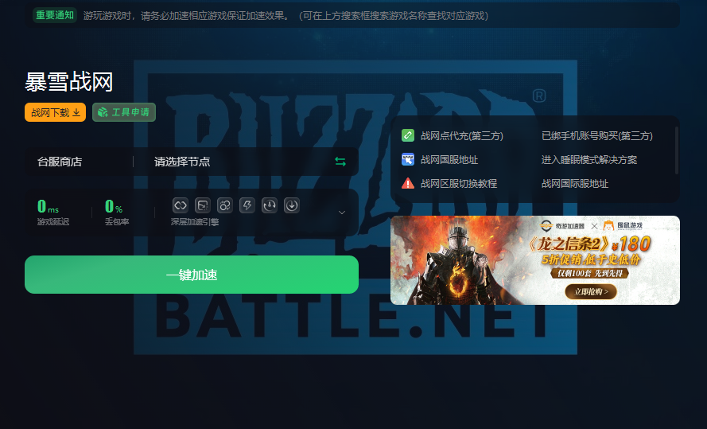
Task: Open the 请选择节点 node selector
Action: [x=239, y=162]
